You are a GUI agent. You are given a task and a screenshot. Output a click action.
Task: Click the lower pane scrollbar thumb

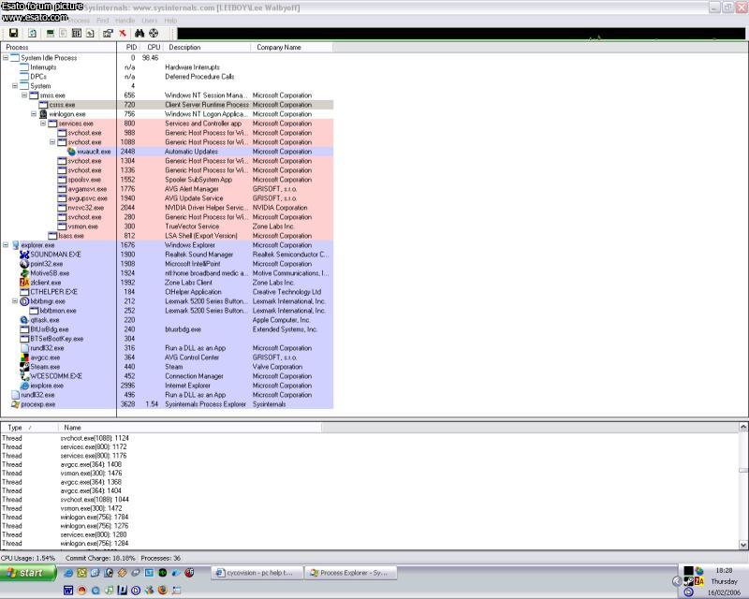click(742, 471)
